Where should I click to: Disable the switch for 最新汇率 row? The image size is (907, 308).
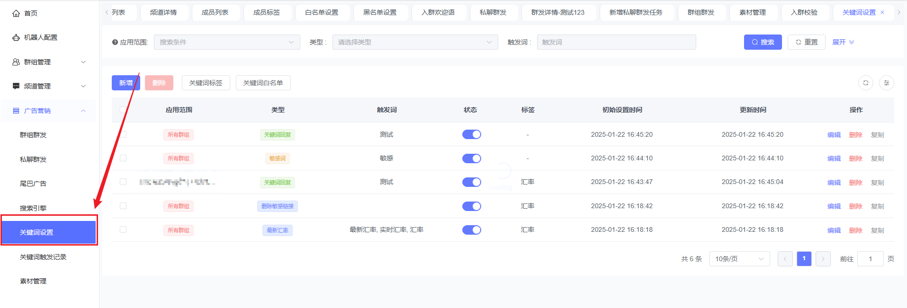point(471,230)
